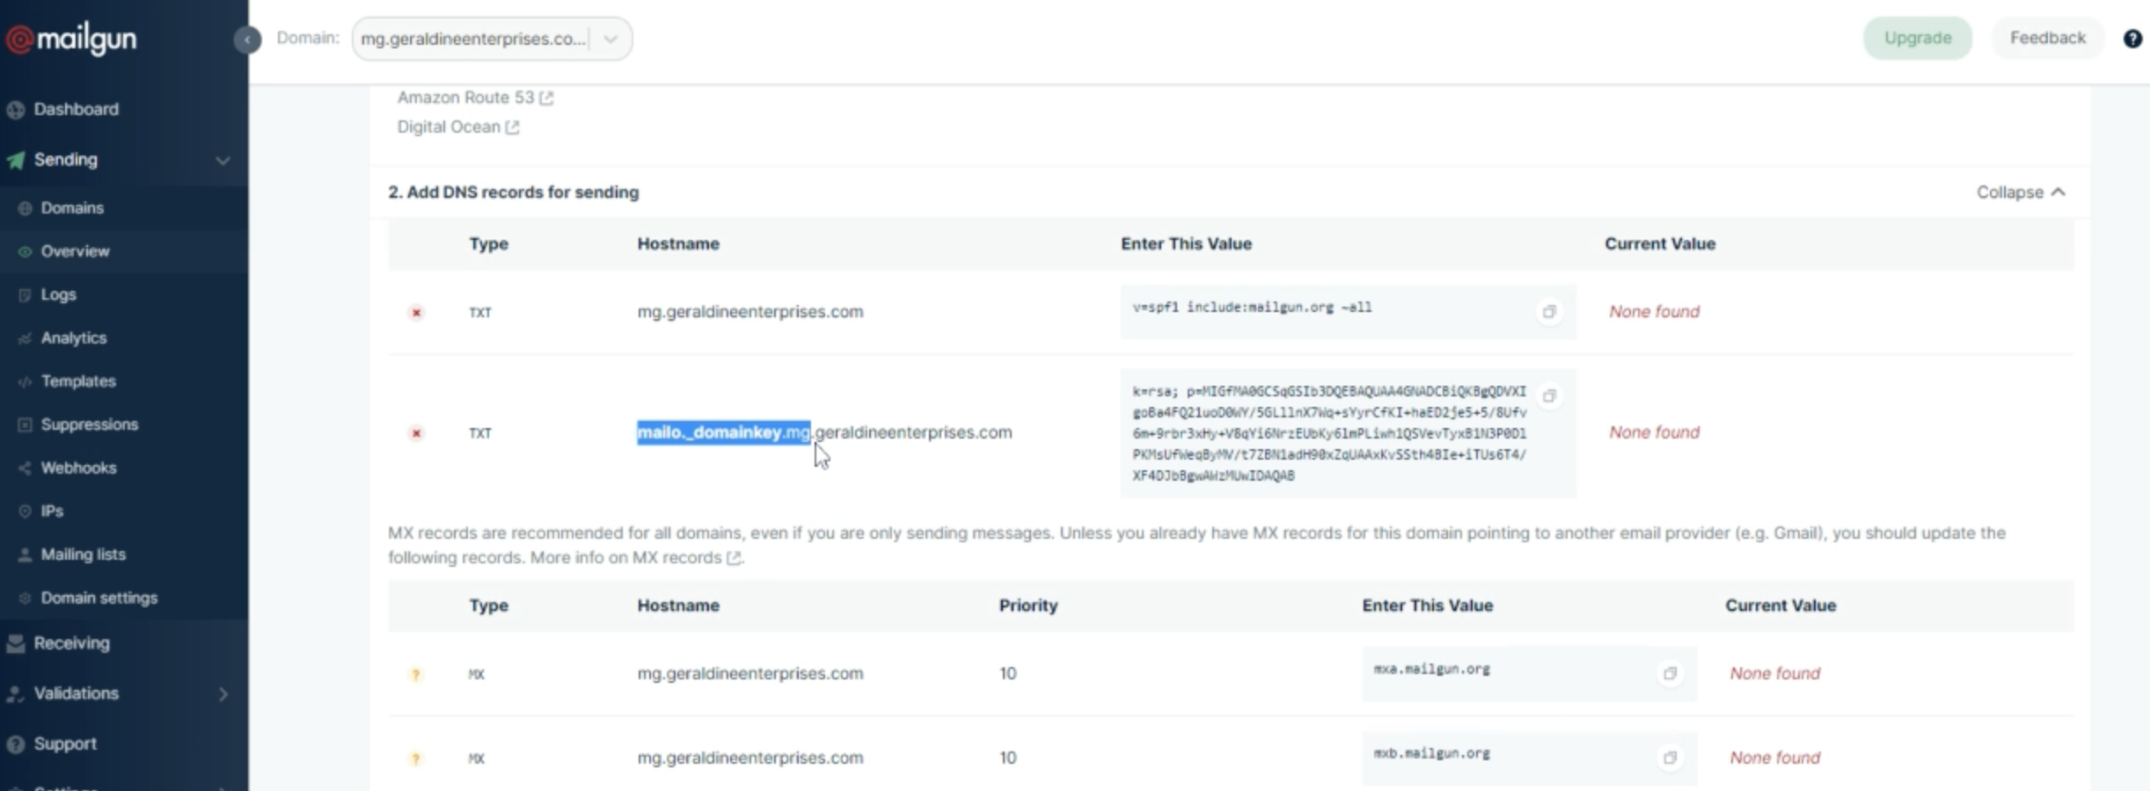Click the Templates code icon
Image resolution: width=2150 pixels, height=791 pixels.
[24, 381]
